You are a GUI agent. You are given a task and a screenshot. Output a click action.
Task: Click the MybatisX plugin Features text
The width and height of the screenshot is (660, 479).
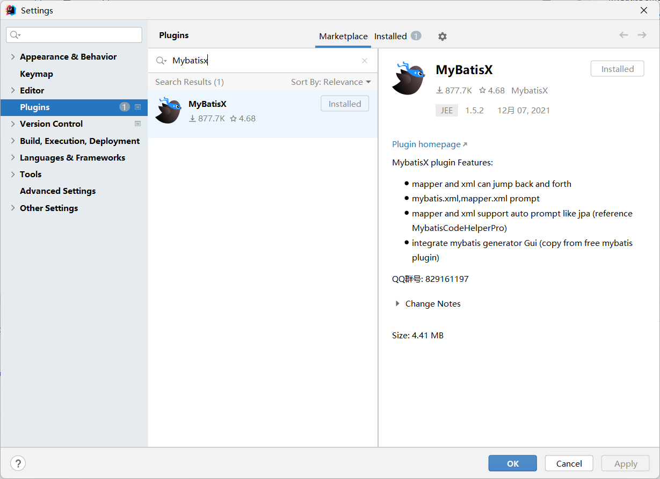click(443, 162)
